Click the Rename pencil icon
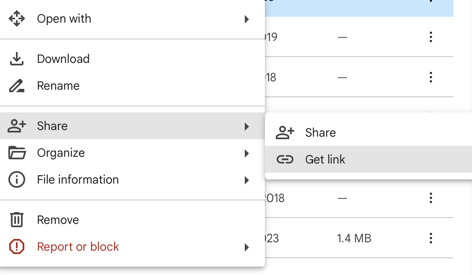The width and height of the screenshot is (472, 275). [x=16, y=86]
